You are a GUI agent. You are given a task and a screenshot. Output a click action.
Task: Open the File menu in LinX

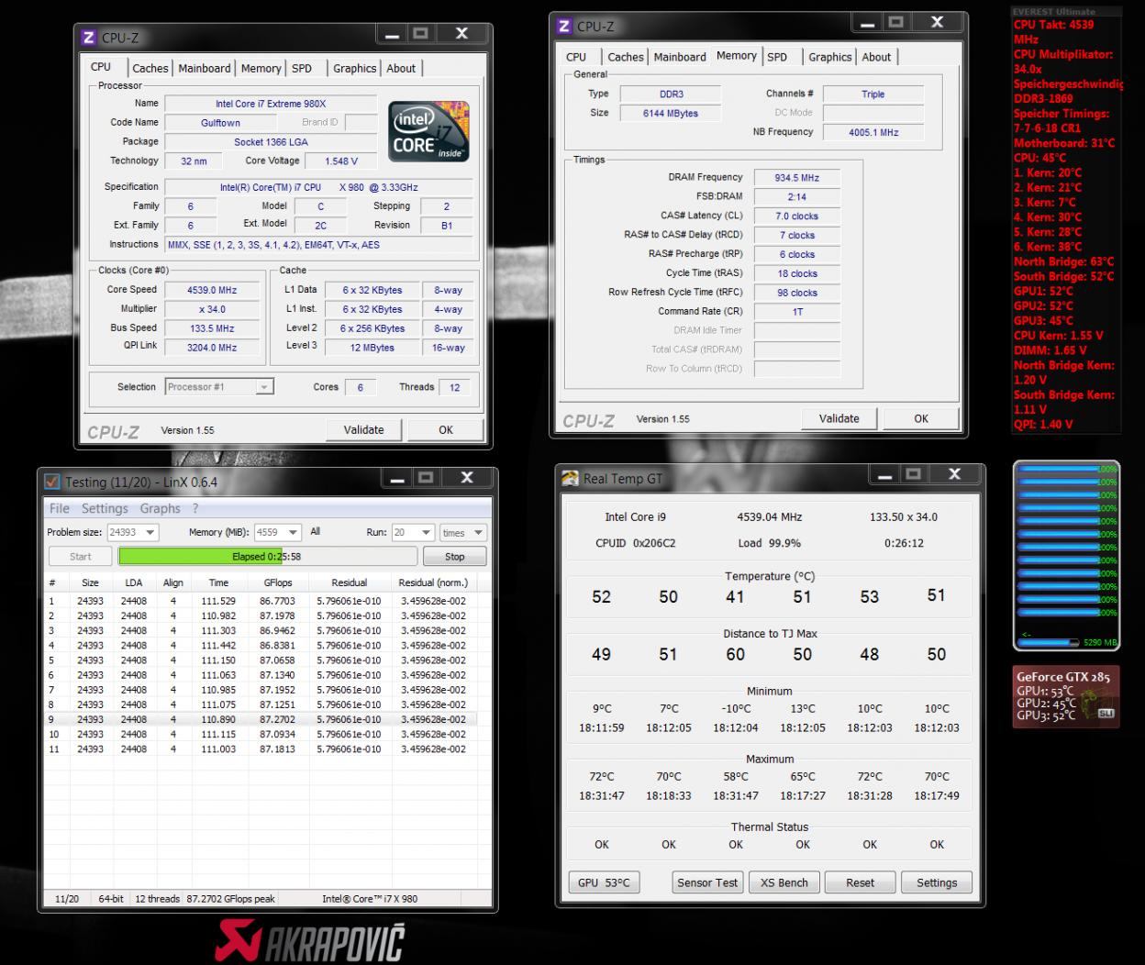coord(60,508)
